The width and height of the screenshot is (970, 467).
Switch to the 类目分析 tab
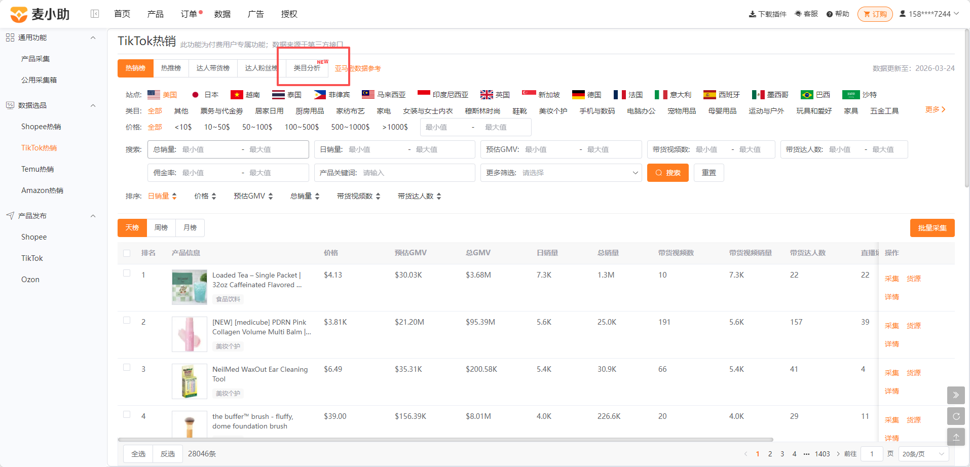tap(307, 68)
